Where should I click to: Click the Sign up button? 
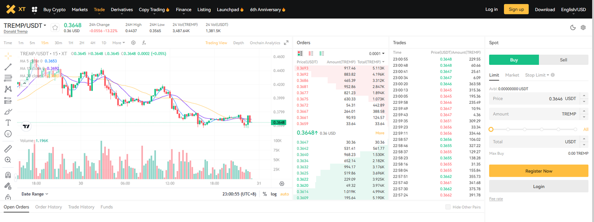click(516, 9)
